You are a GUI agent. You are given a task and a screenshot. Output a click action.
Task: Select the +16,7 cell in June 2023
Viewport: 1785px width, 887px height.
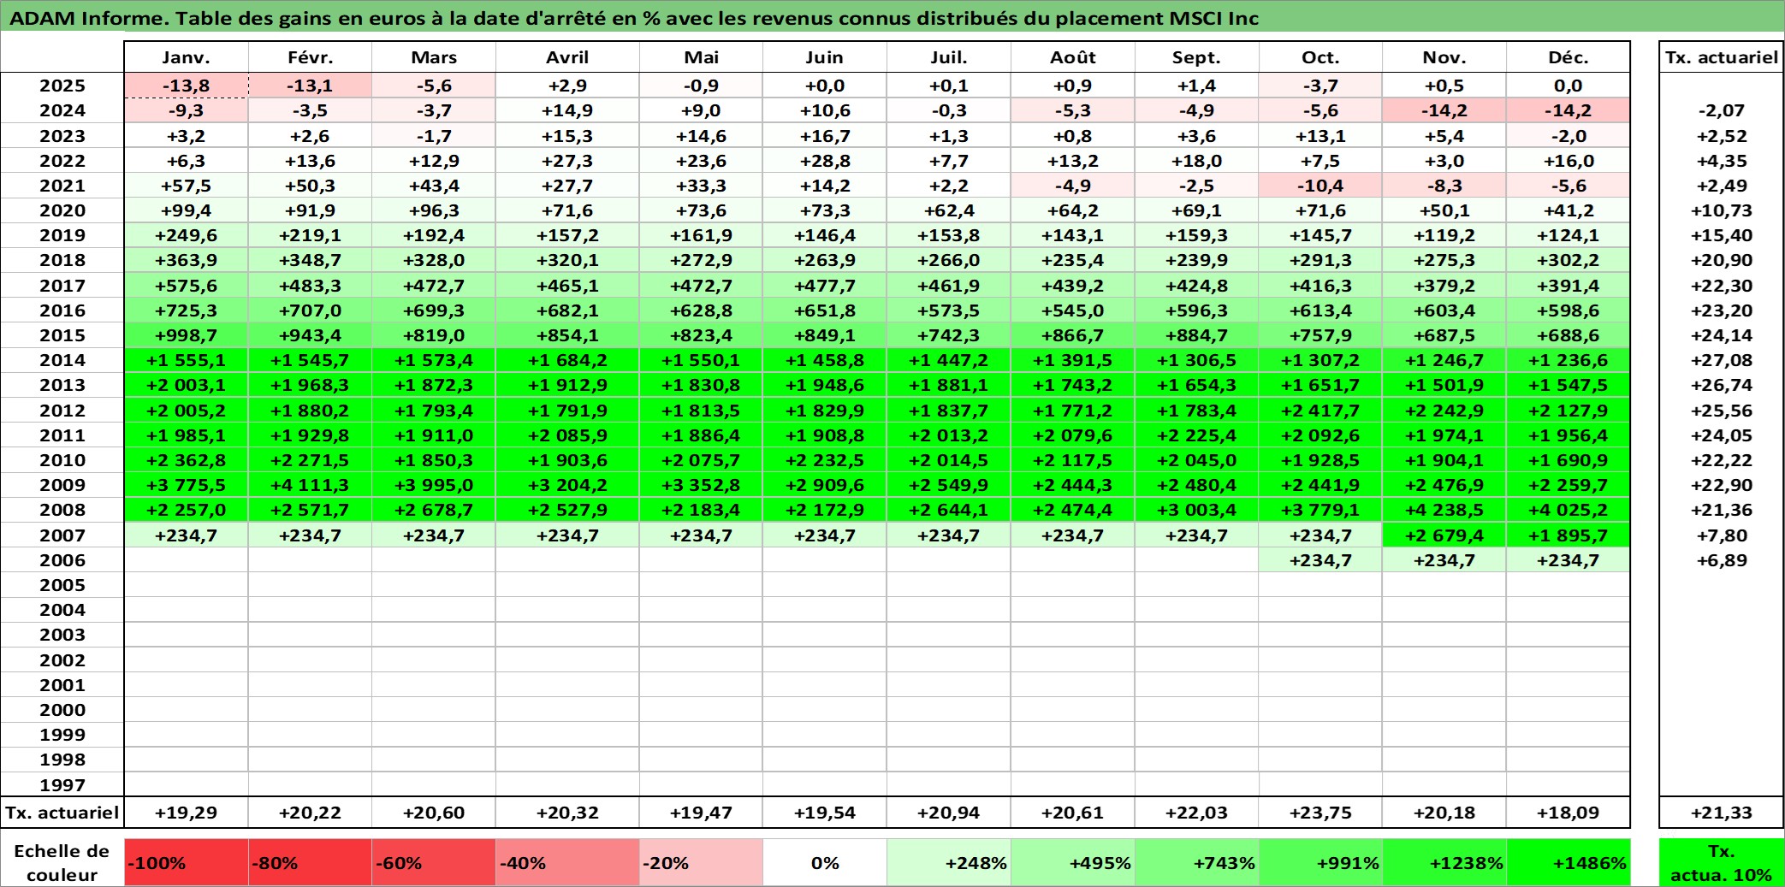pos(825,136)
